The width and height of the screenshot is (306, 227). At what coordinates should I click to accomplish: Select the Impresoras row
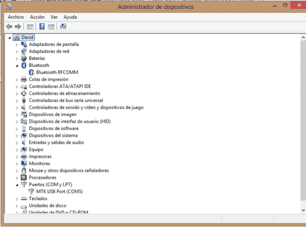(x=40, y=156)
